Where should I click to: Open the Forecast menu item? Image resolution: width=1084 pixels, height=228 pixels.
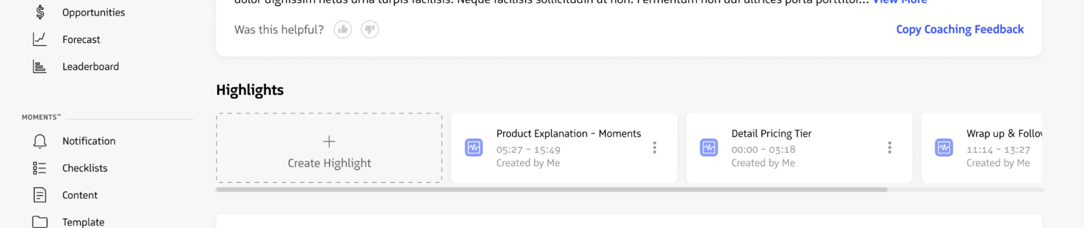pos(81,39)
